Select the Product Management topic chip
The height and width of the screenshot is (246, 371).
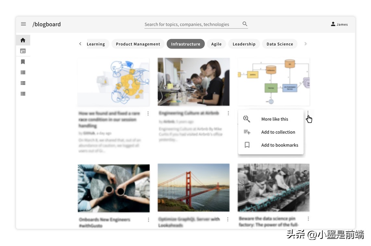coord(138,44)
